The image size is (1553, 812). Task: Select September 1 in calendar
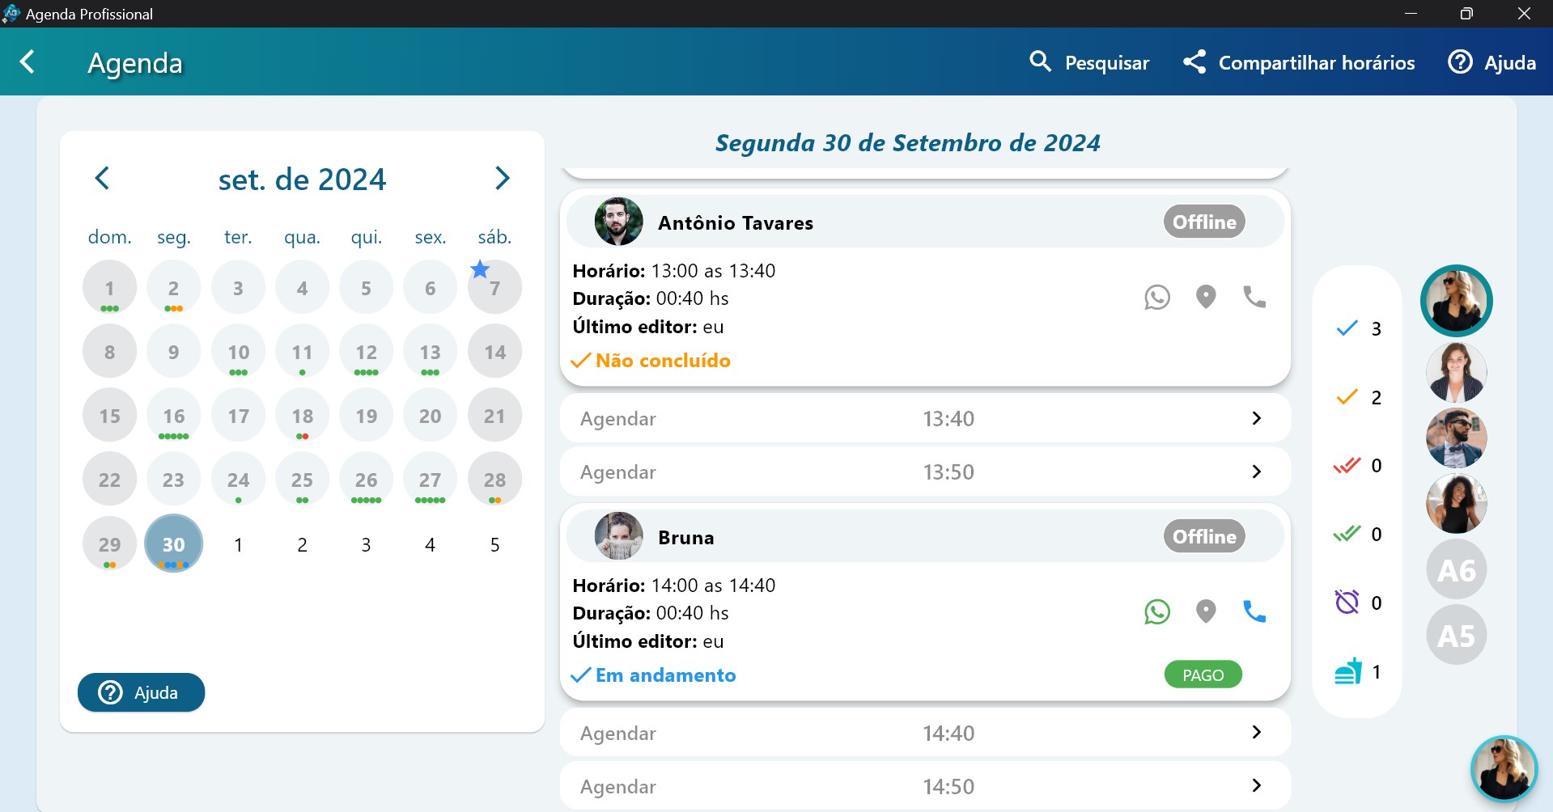click(x=109, y=287)
